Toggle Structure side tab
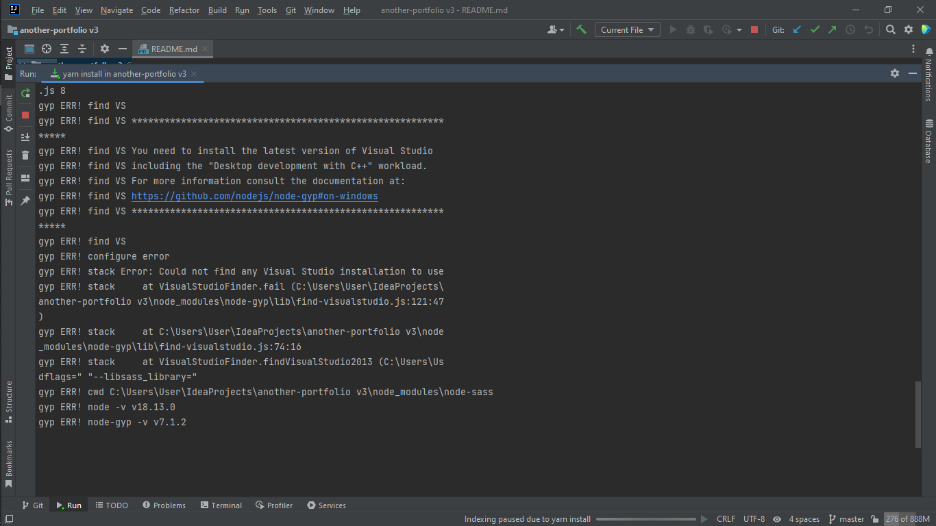This screenshot has width=936, height=526. tap(8, 401)
